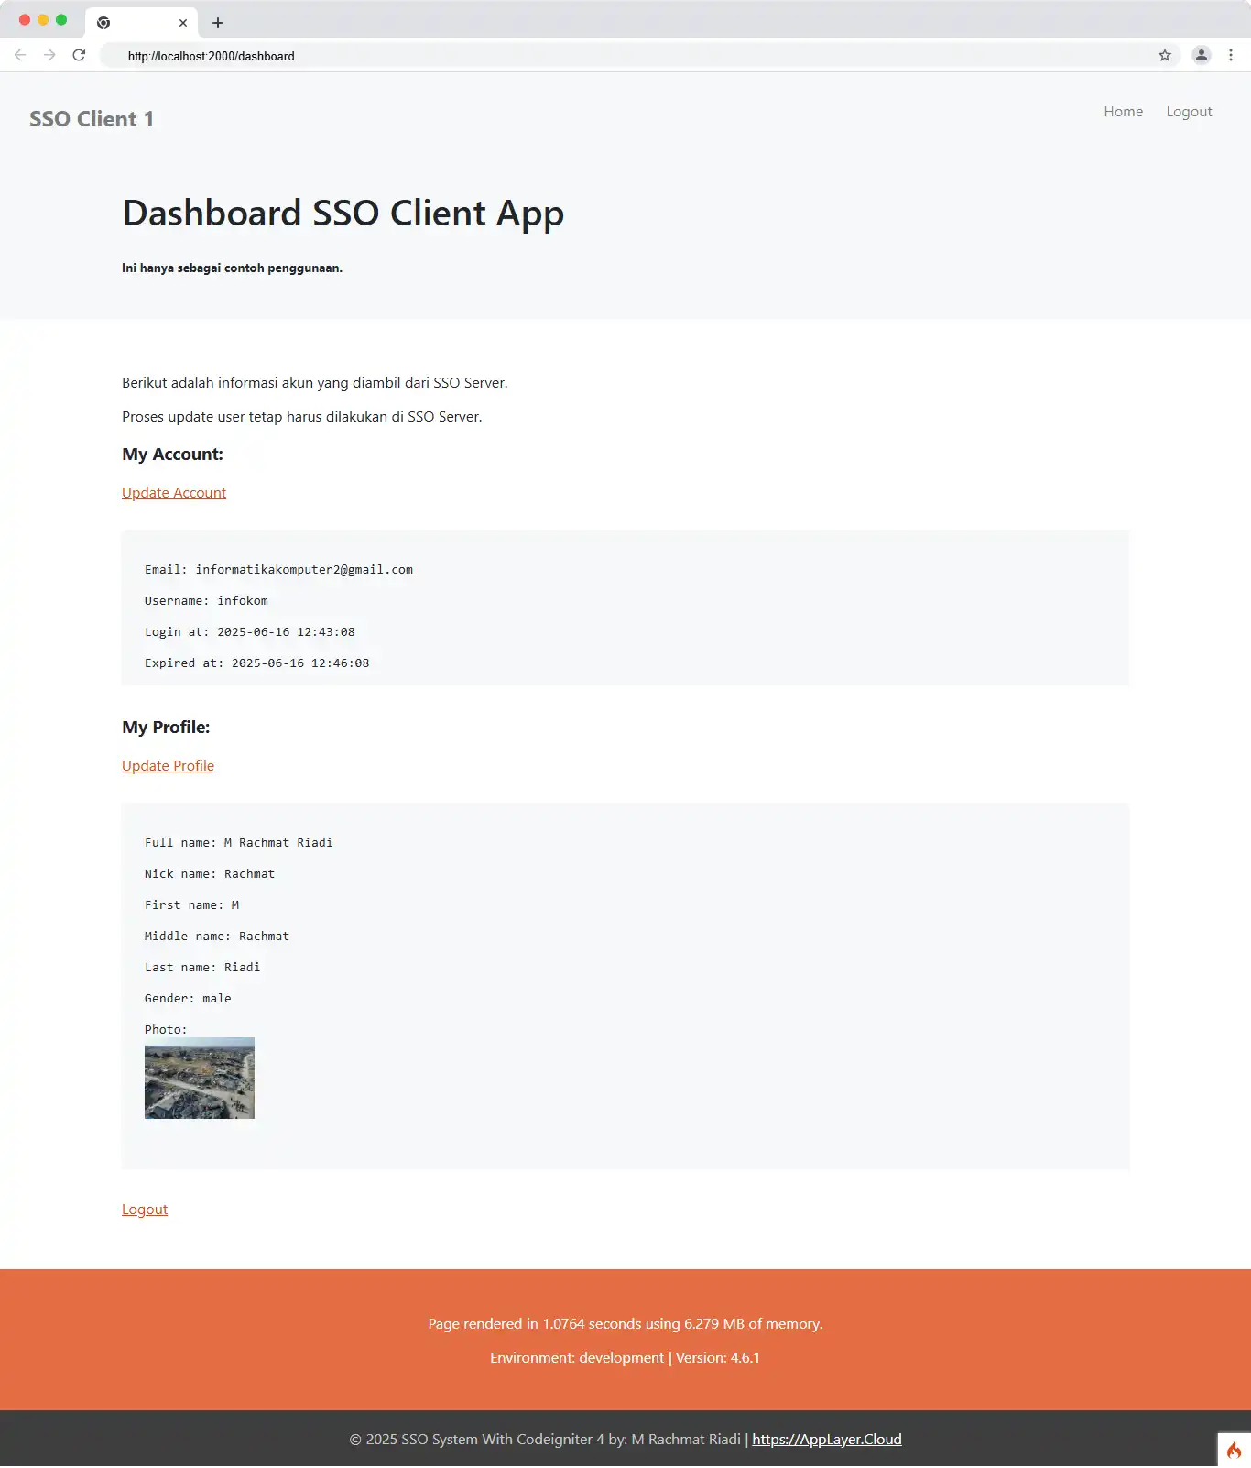
Task: Click Logout in the top navigation bar
Action: [x=1189, y=112]
